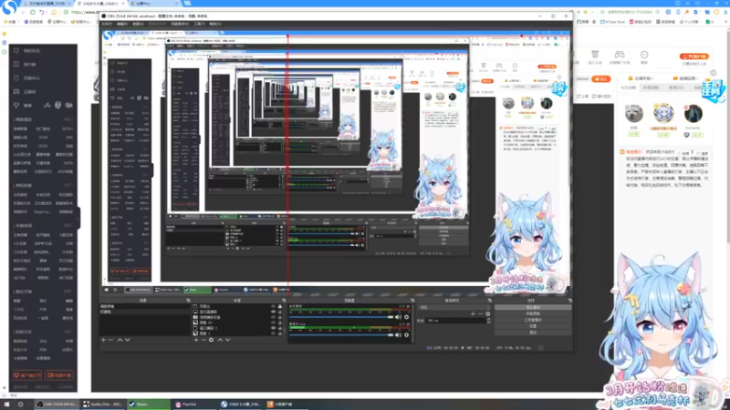Viewport: 730px width, 410px height.
Task: Pop out the scenes dock via header icon
Action: [x=189, y=301]
